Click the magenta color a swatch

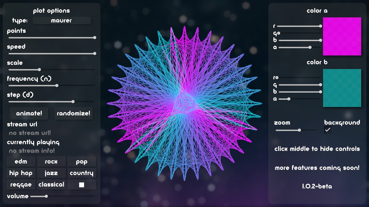[342, 36]
